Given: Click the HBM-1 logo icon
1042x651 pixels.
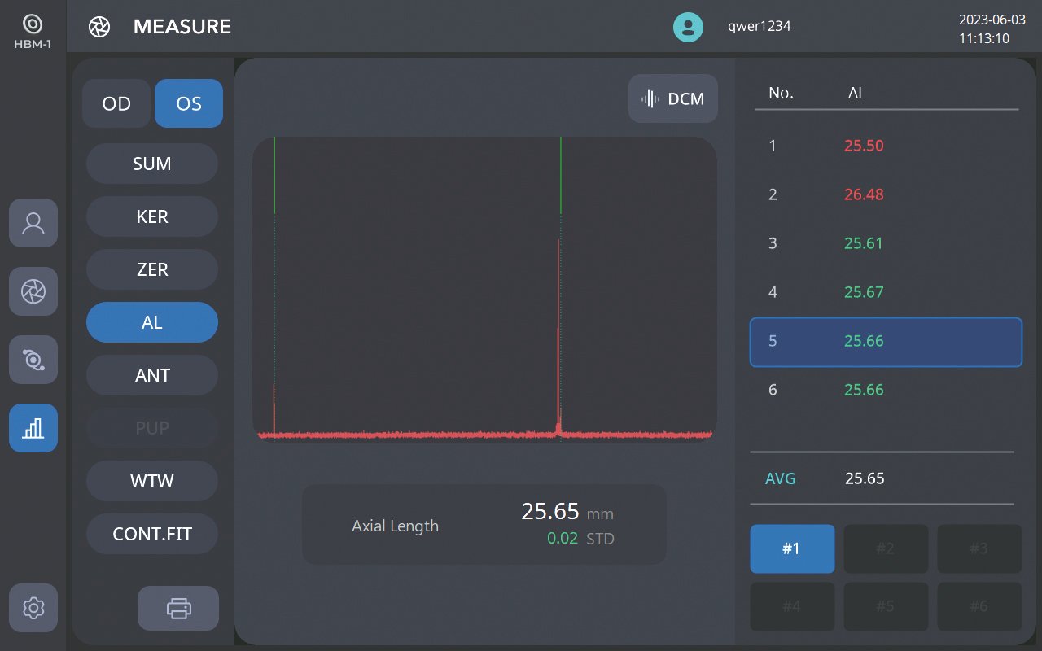Looking at the screenshot, I should pyautogui.click(x=33, y=24).
